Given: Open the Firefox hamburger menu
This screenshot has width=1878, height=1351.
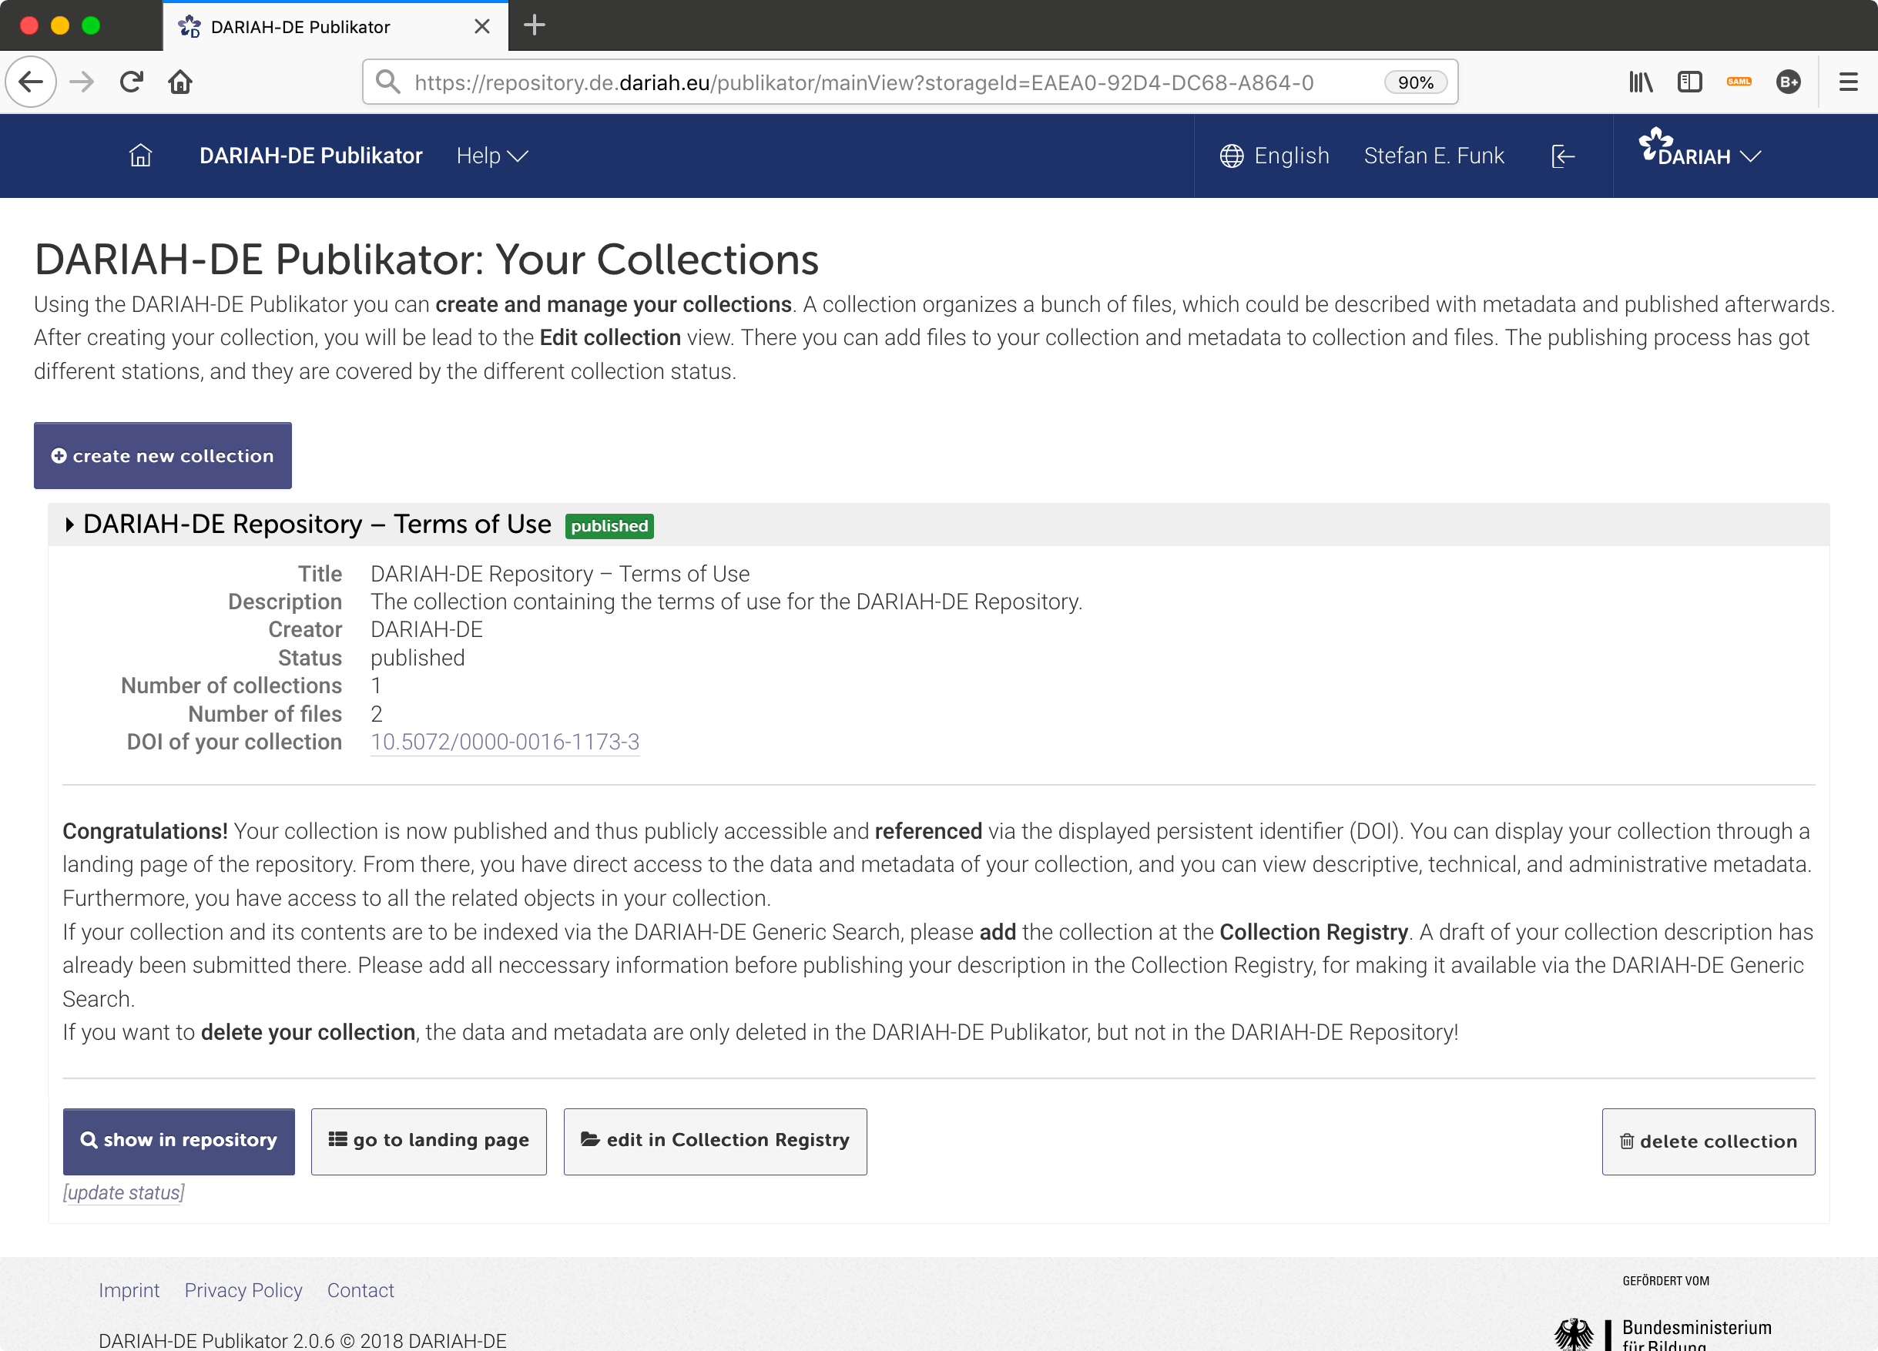Looking at the screenshot, I should point(1848,81).
